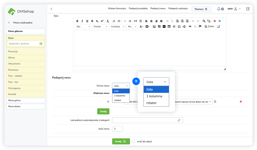Click the Ilość news input field
This screenshot has width=257, height=150.
(x=118, y=129)
